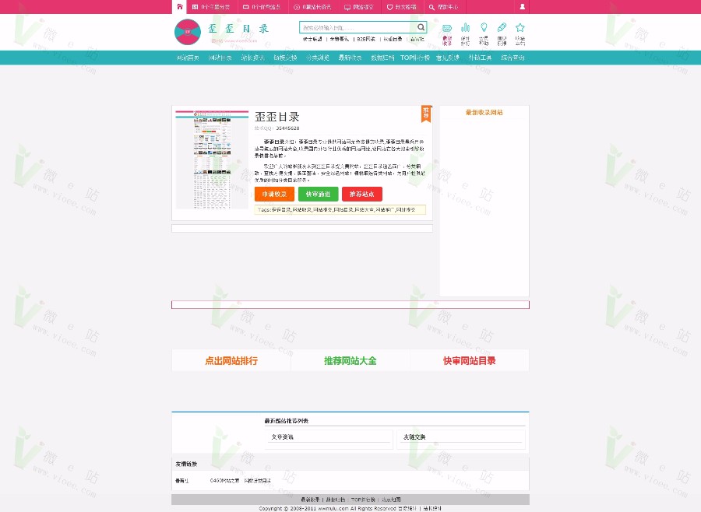
Task: Click the magnifier to run a search
Action: tap(419, 27)
